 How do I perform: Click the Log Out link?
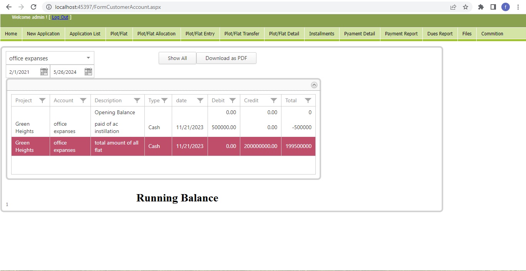(x=60, y=17)
